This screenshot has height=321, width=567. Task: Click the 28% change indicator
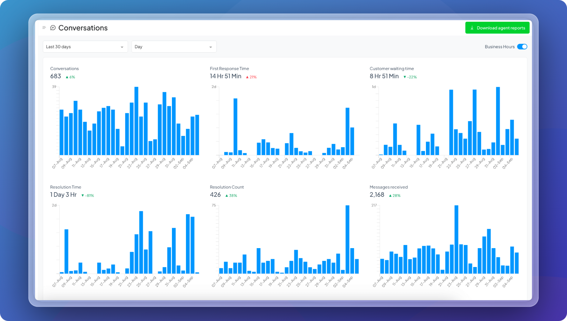click(395, 196)
